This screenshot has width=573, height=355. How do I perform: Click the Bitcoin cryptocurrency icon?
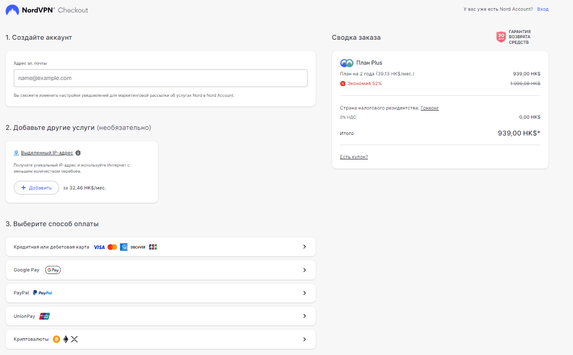pyautogui.click(x=57, y=339)
